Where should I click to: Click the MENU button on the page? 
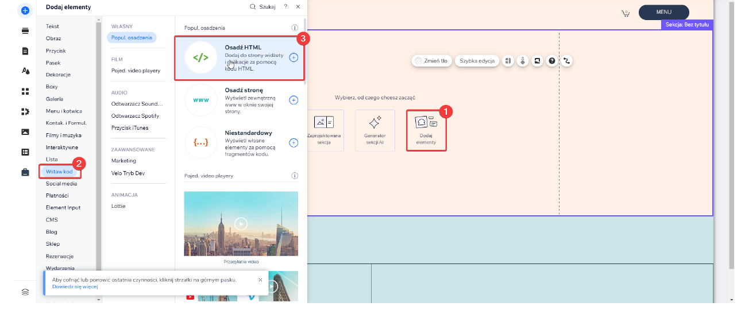[664, 12]
